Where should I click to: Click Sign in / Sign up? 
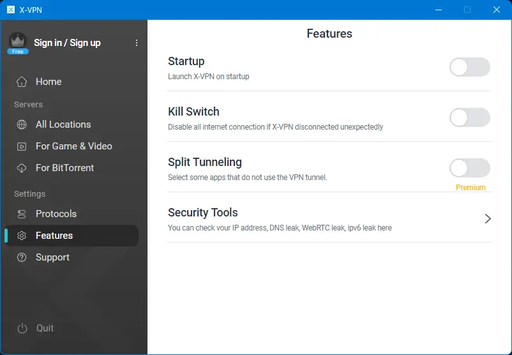coord(67,43)
